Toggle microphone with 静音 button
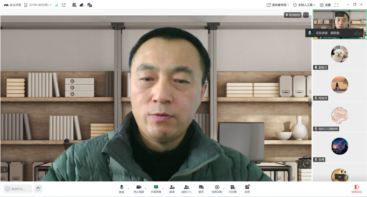The height and width of the screenshot is (197, 367). tap(121, 189)
